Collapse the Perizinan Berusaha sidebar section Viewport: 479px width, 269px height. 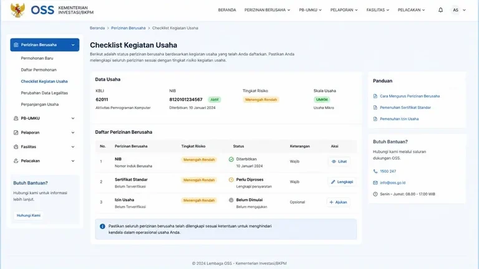45,45
